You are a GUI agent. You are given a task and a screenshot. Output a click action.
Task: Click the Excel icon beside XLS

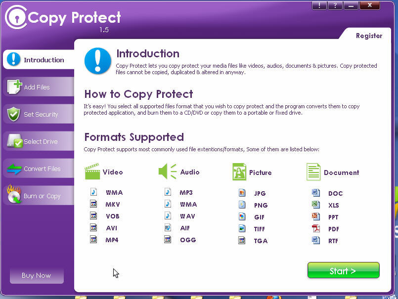point(316,205)
